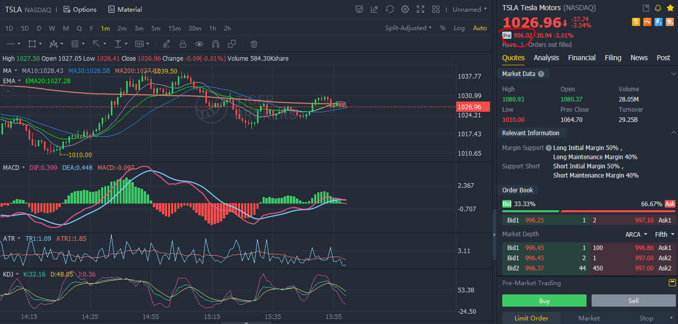Toggle Log scale
This screenshot has width=678, height=324.
point(459,28)
